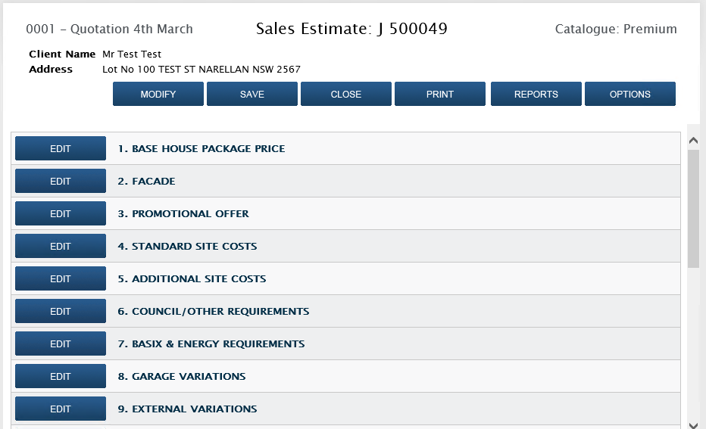Image resolution: width=706 pixels, height=429 pixels.
Task: Close the sales estimate window
Action: pyautogui.click(x=345, y=94)
